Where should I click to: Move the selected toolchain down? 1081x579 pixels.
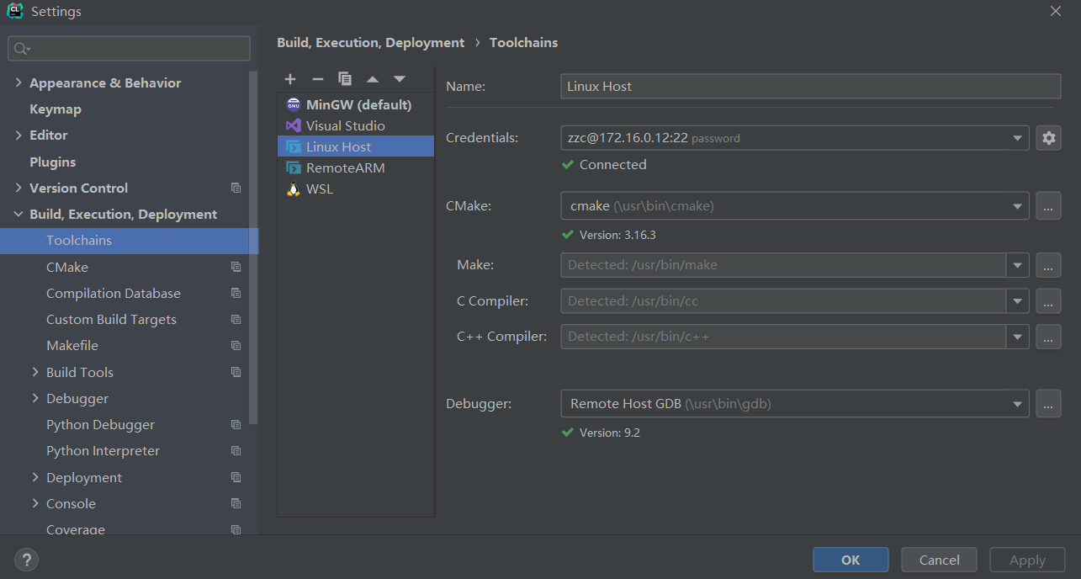pos(400,79)
